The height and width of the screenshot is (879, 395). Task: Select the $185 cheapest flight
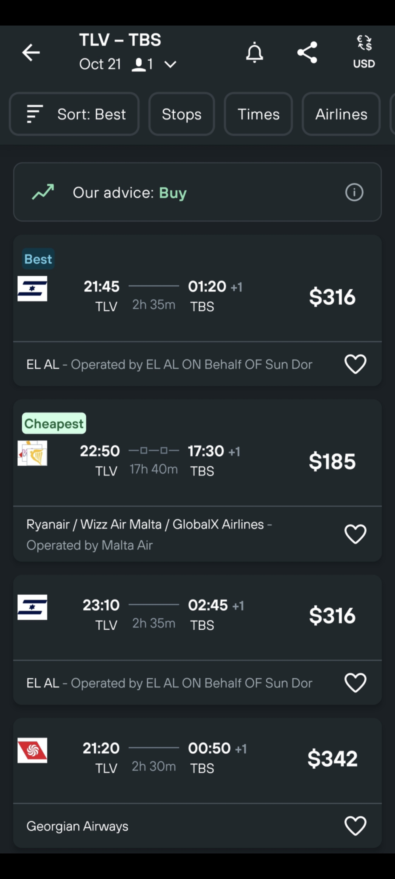[332, 461]
